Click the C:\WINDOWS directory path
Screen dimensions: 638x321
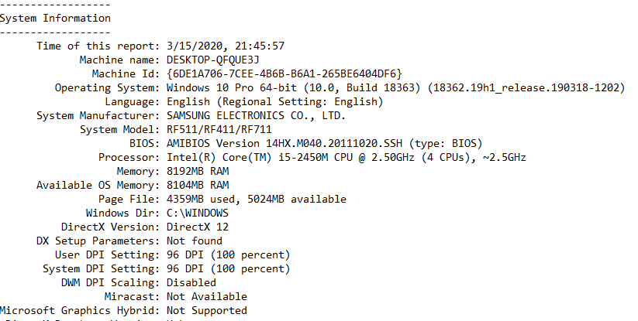point(198,213)
